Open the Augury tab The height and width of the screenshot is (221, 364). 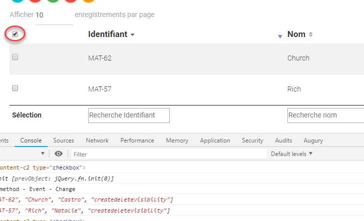tap(313, 140)
